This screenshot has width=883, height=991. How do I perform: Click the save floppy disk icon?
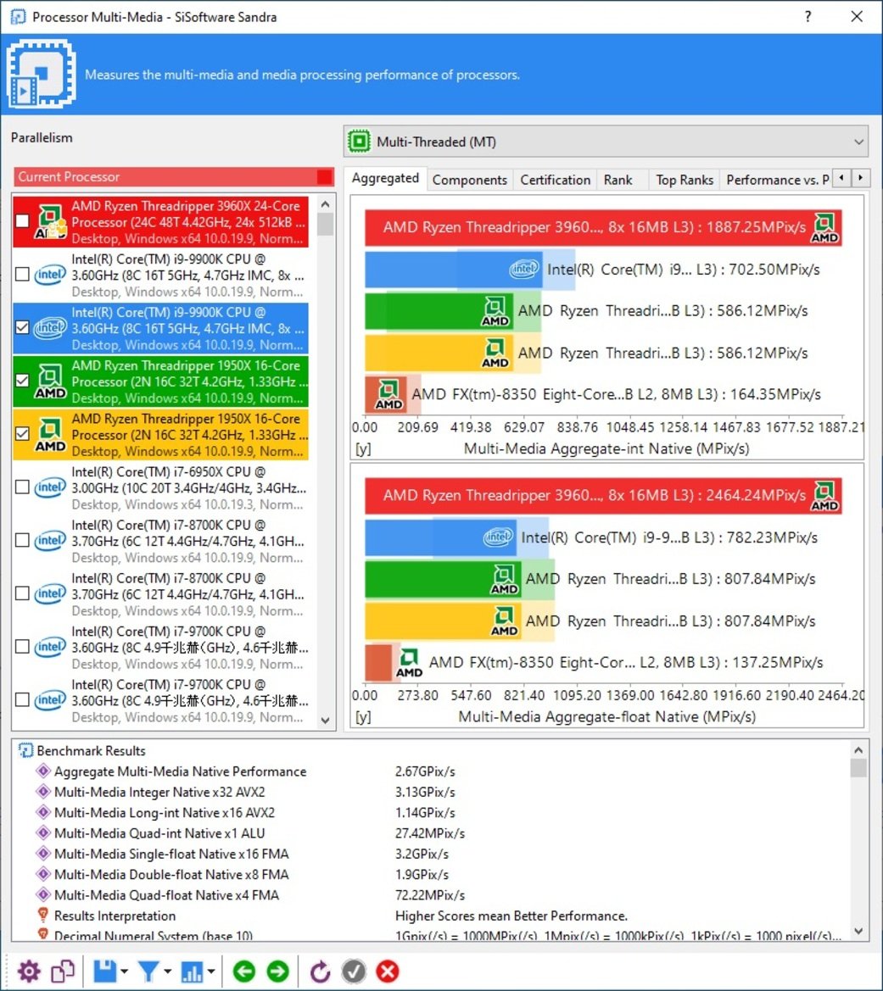pos(105,972)
